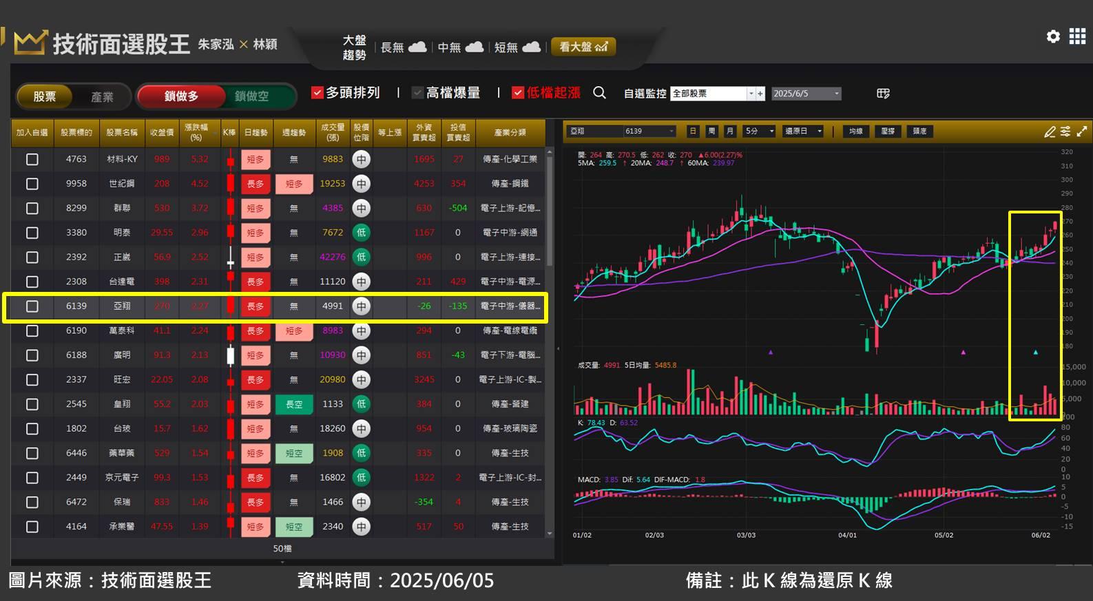Click the scrollbar down arrow of stock list
Screen dimensions: 1093x601
point(550,534)
